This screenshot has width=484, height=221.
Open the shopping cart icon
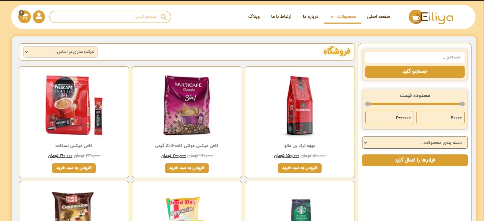click(24, 17)
